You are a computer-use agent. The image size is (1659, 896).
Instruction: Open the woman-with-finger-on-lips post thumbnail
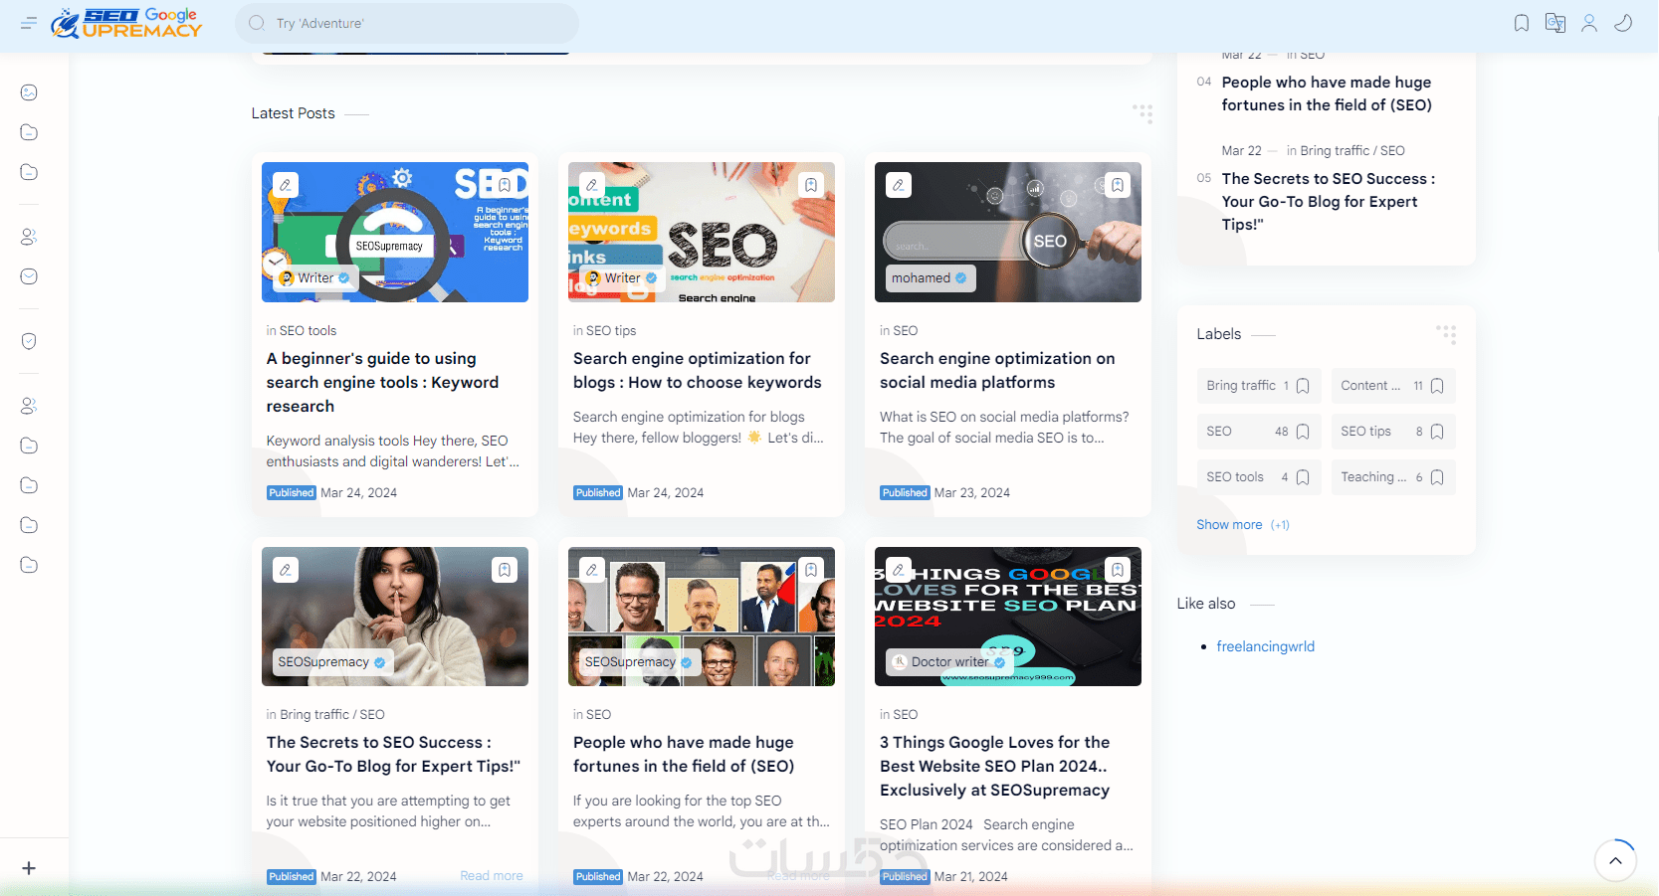[x=395, y=617]
